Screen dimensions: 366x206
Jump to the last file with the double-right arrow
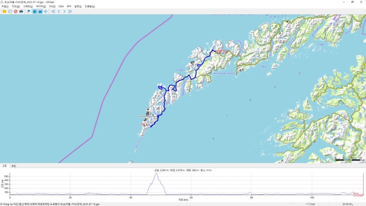(70, 11)
